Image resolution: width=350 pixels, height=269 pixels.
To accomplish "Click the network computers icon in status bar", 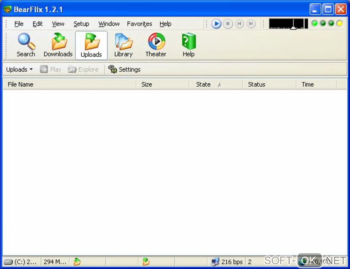I will click(215, 262).
